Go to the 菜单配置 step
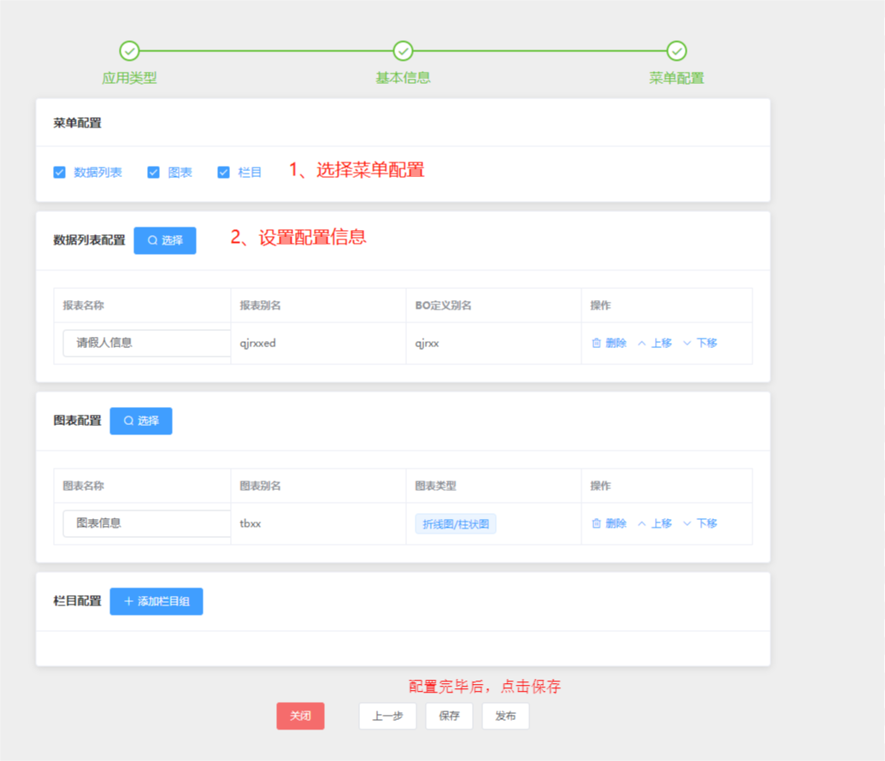The width and height of the screenshot is (885, 761). tap(676, 50)
